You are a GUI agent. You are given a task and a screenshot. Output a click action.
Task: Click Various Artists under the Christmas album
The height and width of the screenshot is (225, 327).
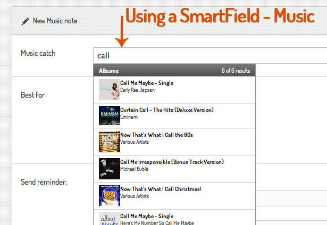pos(135,196)
